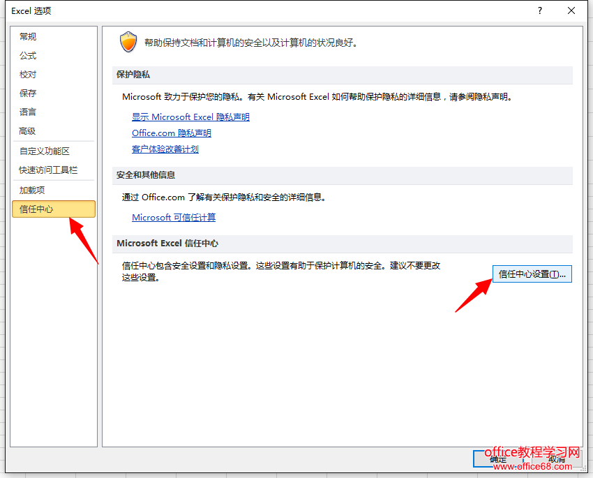Switch to the 校对 category
The height and width of the screenshot is (478, 593).
tap(28, 74)
